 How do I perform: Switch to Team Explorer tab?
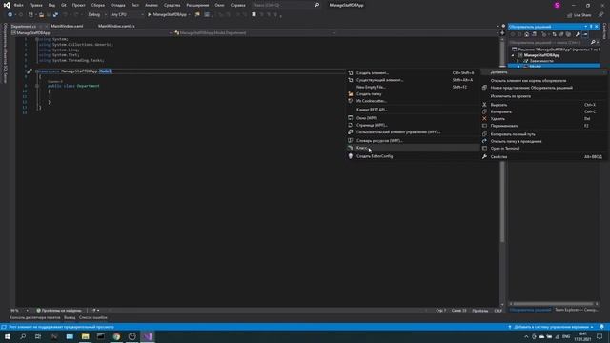click(576, 310)
